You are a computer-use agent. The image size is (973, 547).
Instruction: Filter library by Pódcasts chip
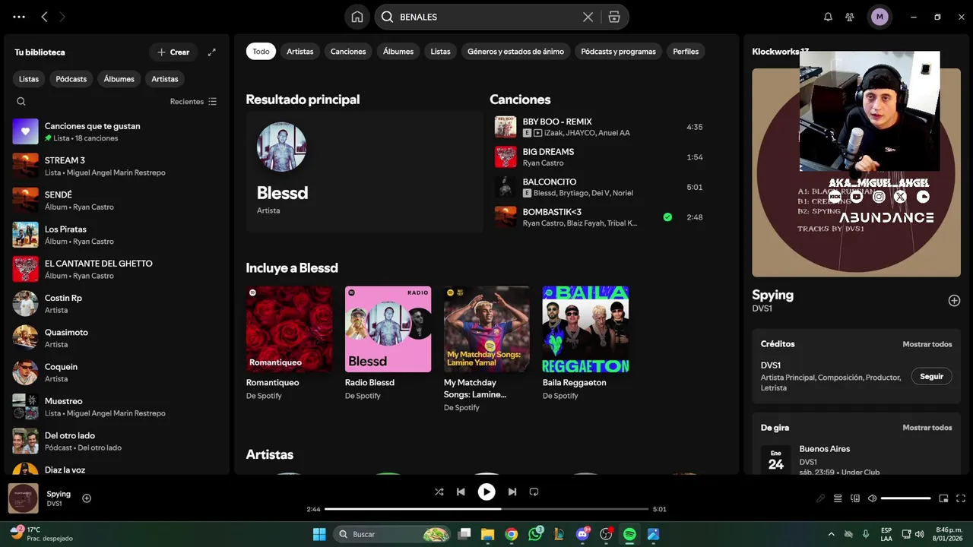point(71,79)
